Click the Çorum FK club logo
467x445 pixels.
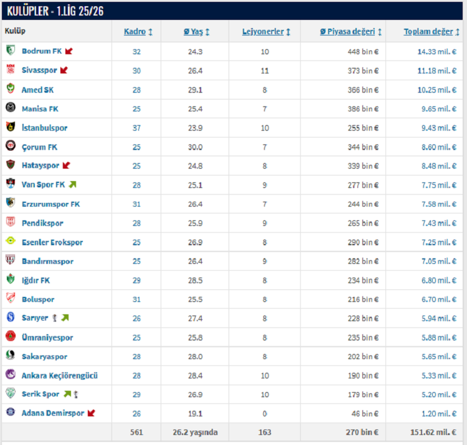[x=11, y=147]
